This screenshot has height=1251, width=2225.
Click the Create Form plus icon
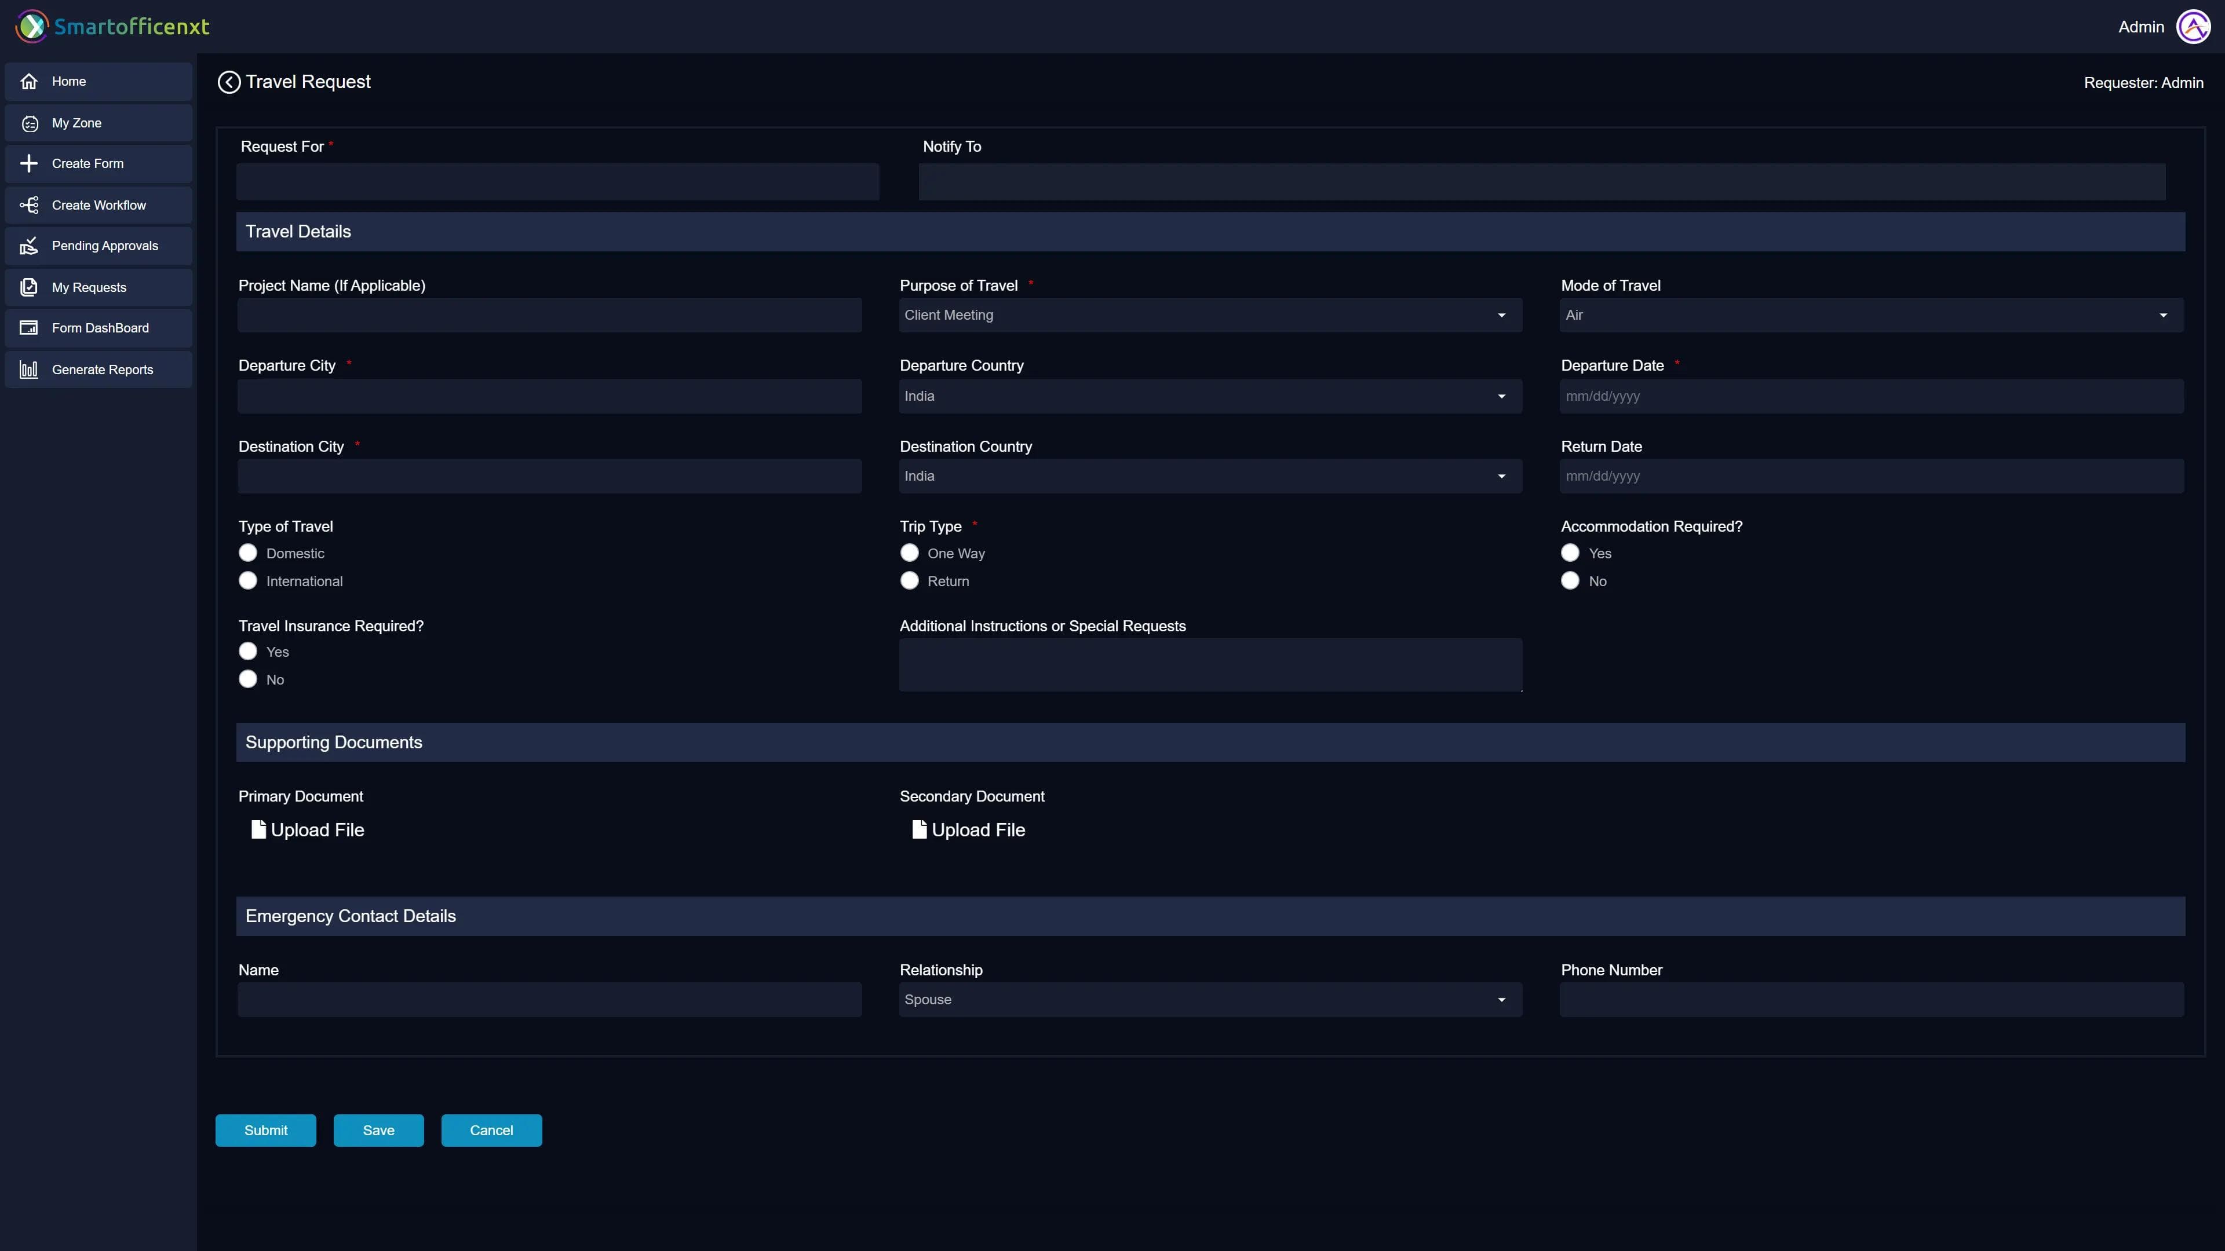tap(30, 163)
